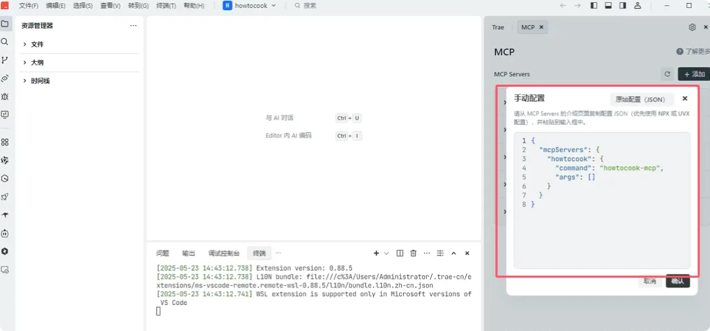Viewport: 710px width, 331px height.
Task: Open terminal panel settings sliders icon
Action: click(440, 253)
